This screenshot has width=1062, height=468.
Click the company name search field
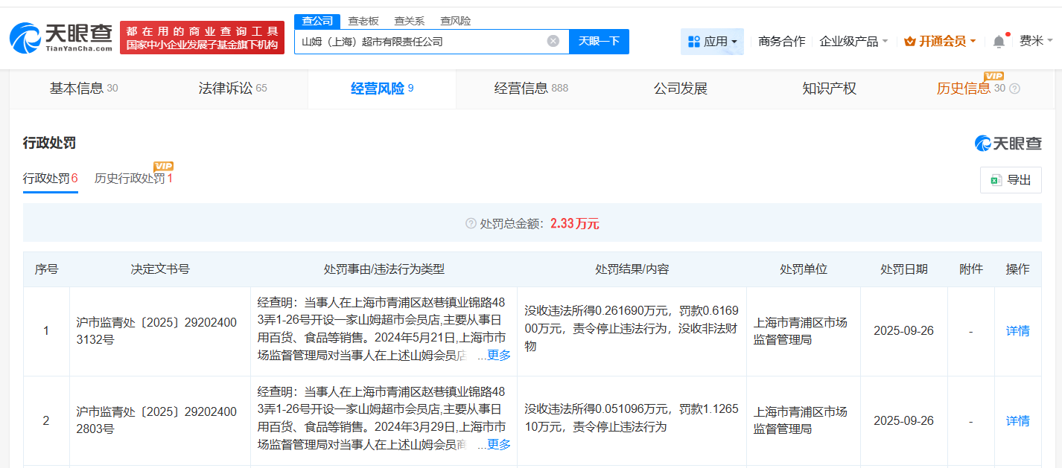[x=421, y=42]
